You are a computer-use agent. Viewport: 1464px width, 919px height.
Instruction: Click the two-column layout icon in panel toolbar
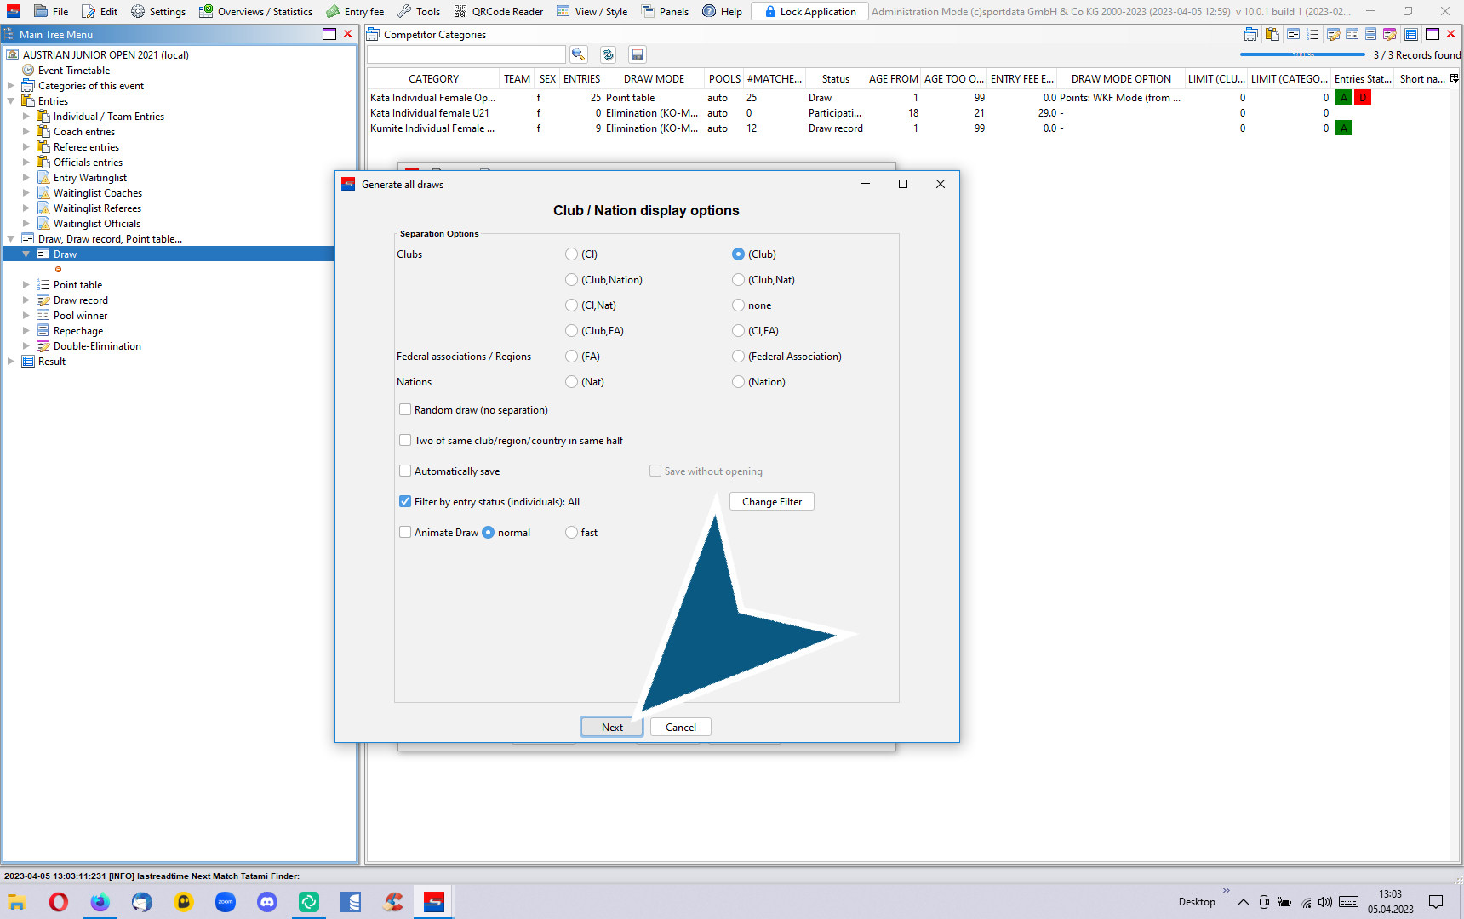coord(1352,34)
